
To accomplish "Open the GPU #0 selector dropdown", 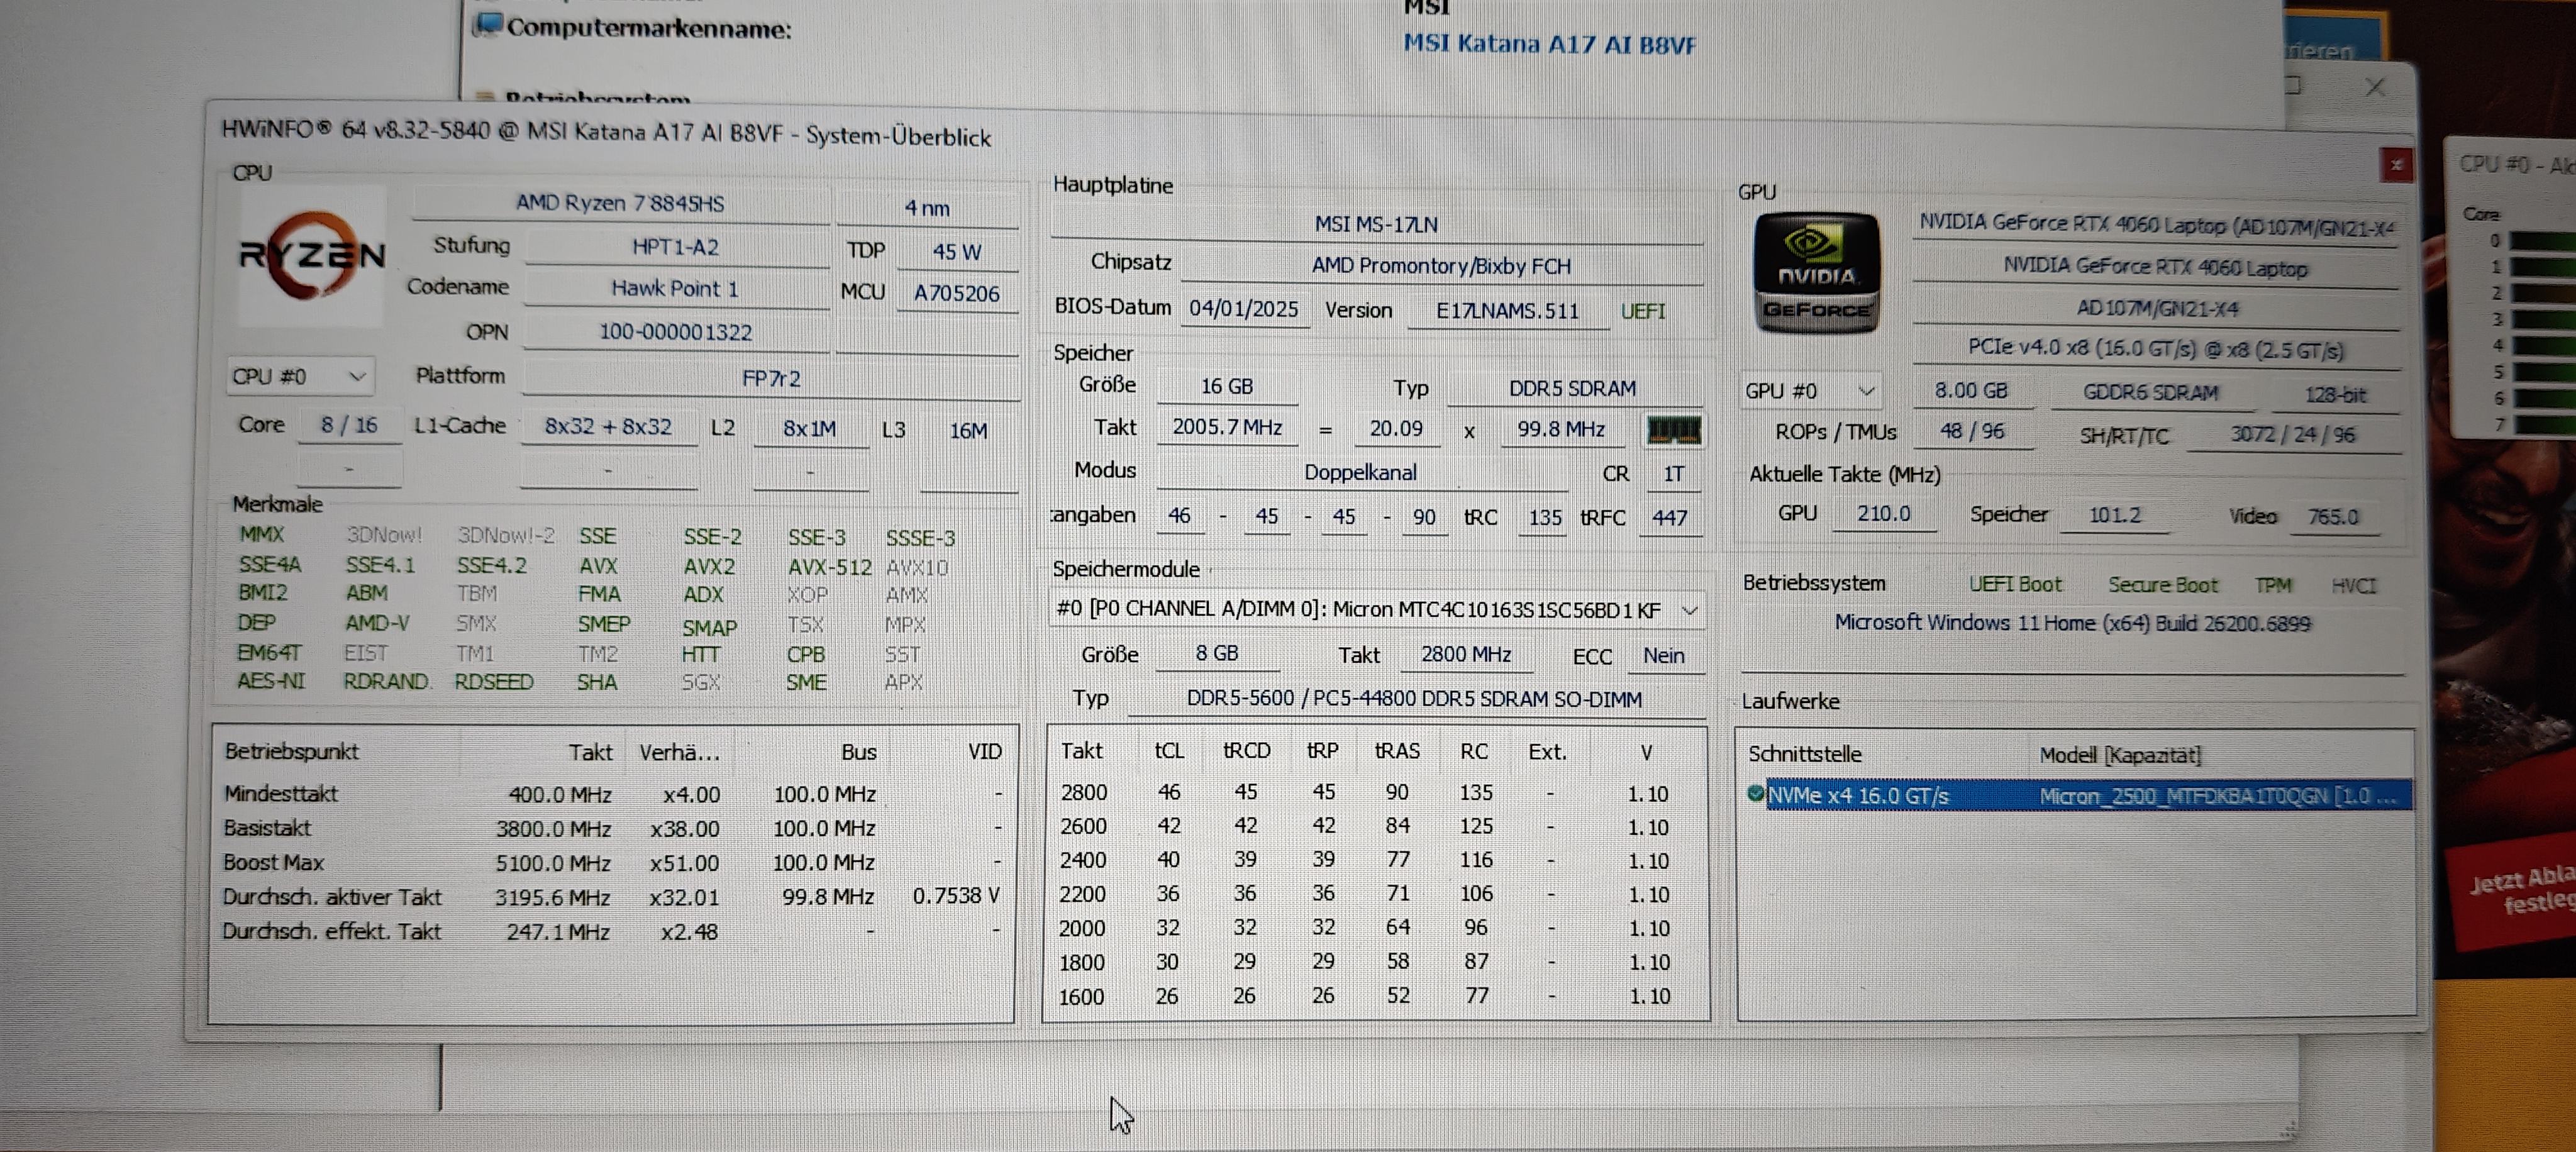I will click(x=1809, y=391).
